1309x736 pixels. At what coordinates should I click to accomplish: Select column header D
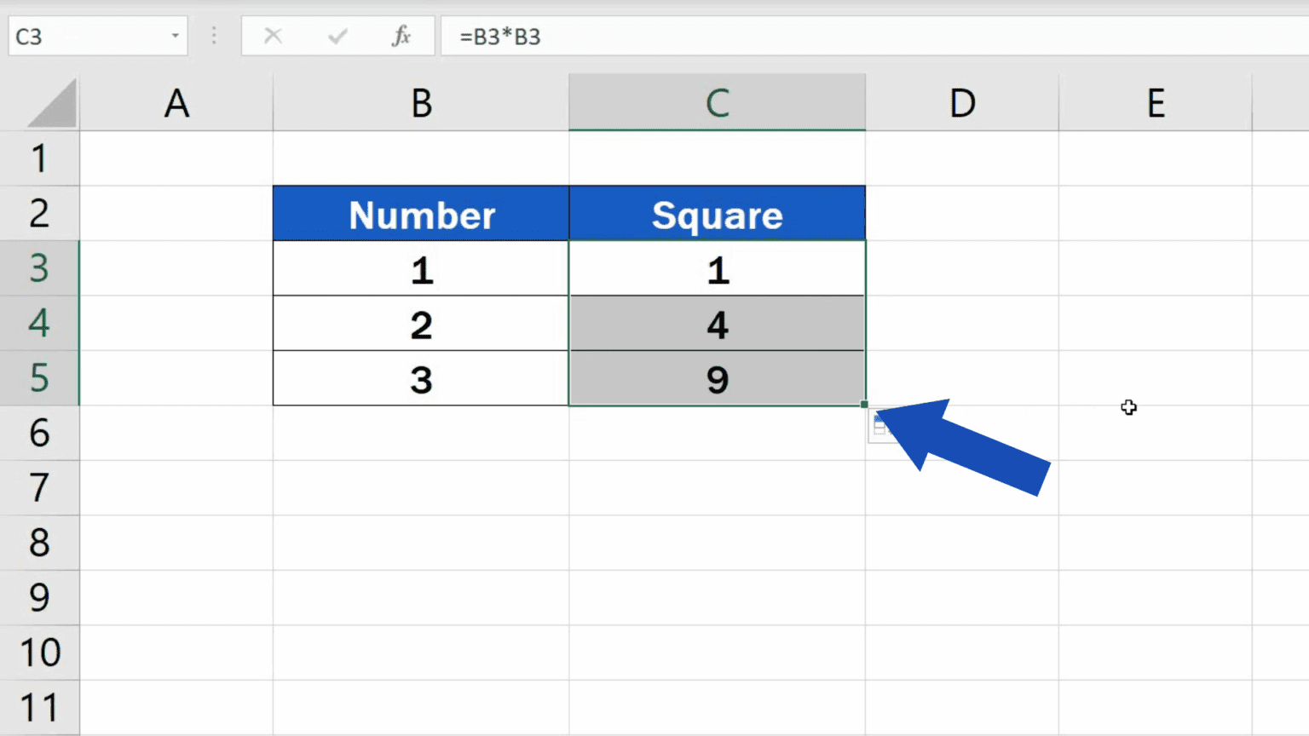(962, 102)
